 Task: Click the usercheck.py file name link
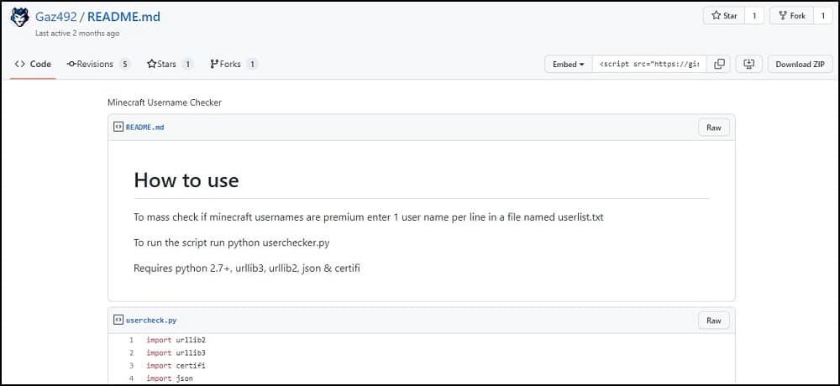(151, 320)
